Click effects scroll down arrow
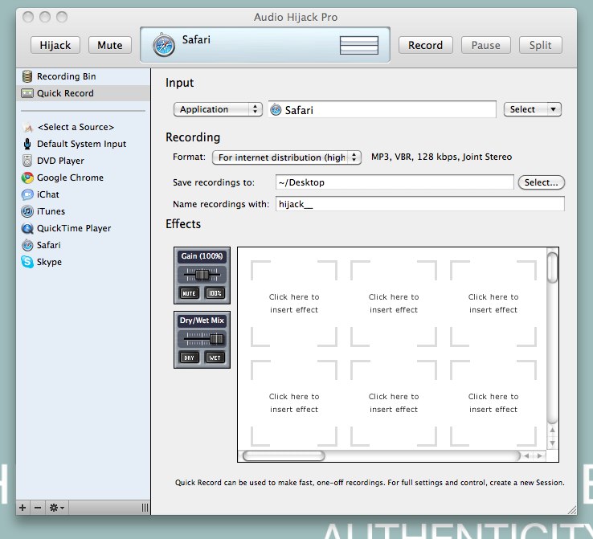The height and width of the screenshot is (539, 593). [553, 443]
